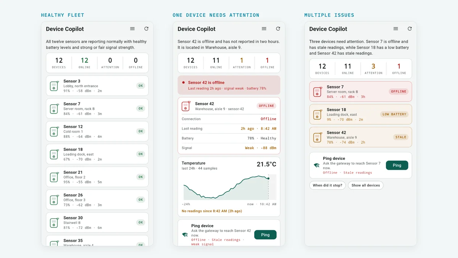Click 11 Online stat in Multiple Issues
Image resolution: width=458 pixels, height=258 pixels.
click(x=348, y=68)
